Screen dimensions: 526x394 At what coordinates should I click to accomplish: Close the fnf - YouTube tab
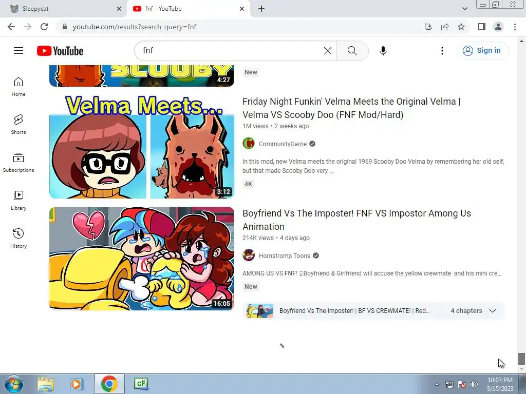pos(242,9)
